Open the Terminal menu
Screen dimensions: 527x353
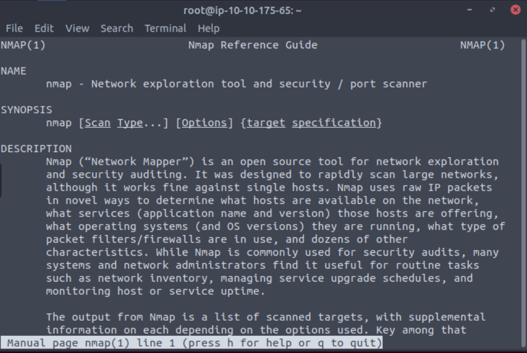click(165, 28)
